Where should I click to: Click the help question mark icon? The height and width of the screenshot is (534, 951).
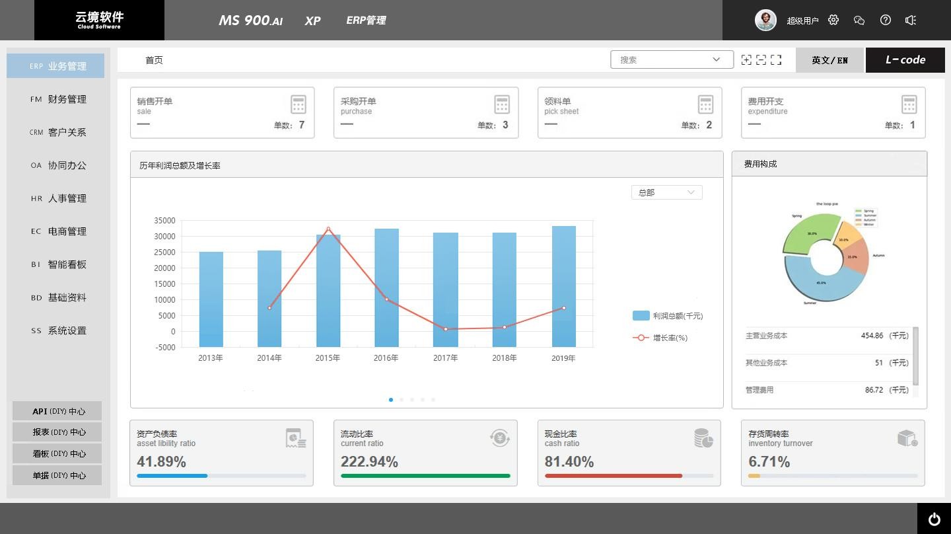886,20
